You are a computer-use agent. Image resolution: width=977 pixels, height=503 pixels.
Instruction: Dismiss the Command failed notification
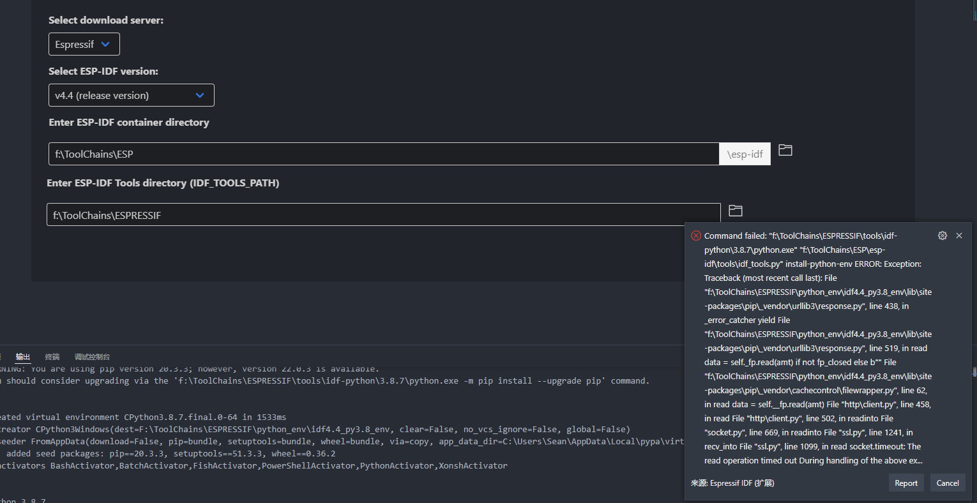(x=959, y=236)
